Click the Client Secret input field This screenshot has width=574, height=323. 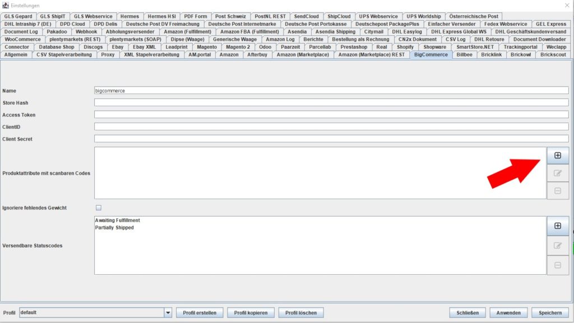pyautogui.click(x=331, y=139)
